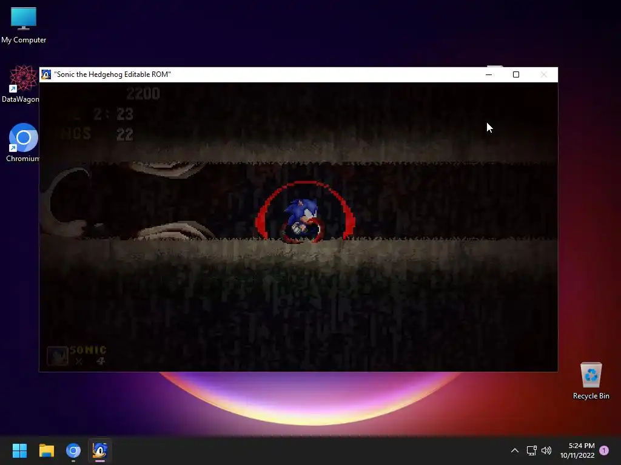Viewport: 621px width, 465px height.
Task: Click the Windows Start button
Action: 19,450
